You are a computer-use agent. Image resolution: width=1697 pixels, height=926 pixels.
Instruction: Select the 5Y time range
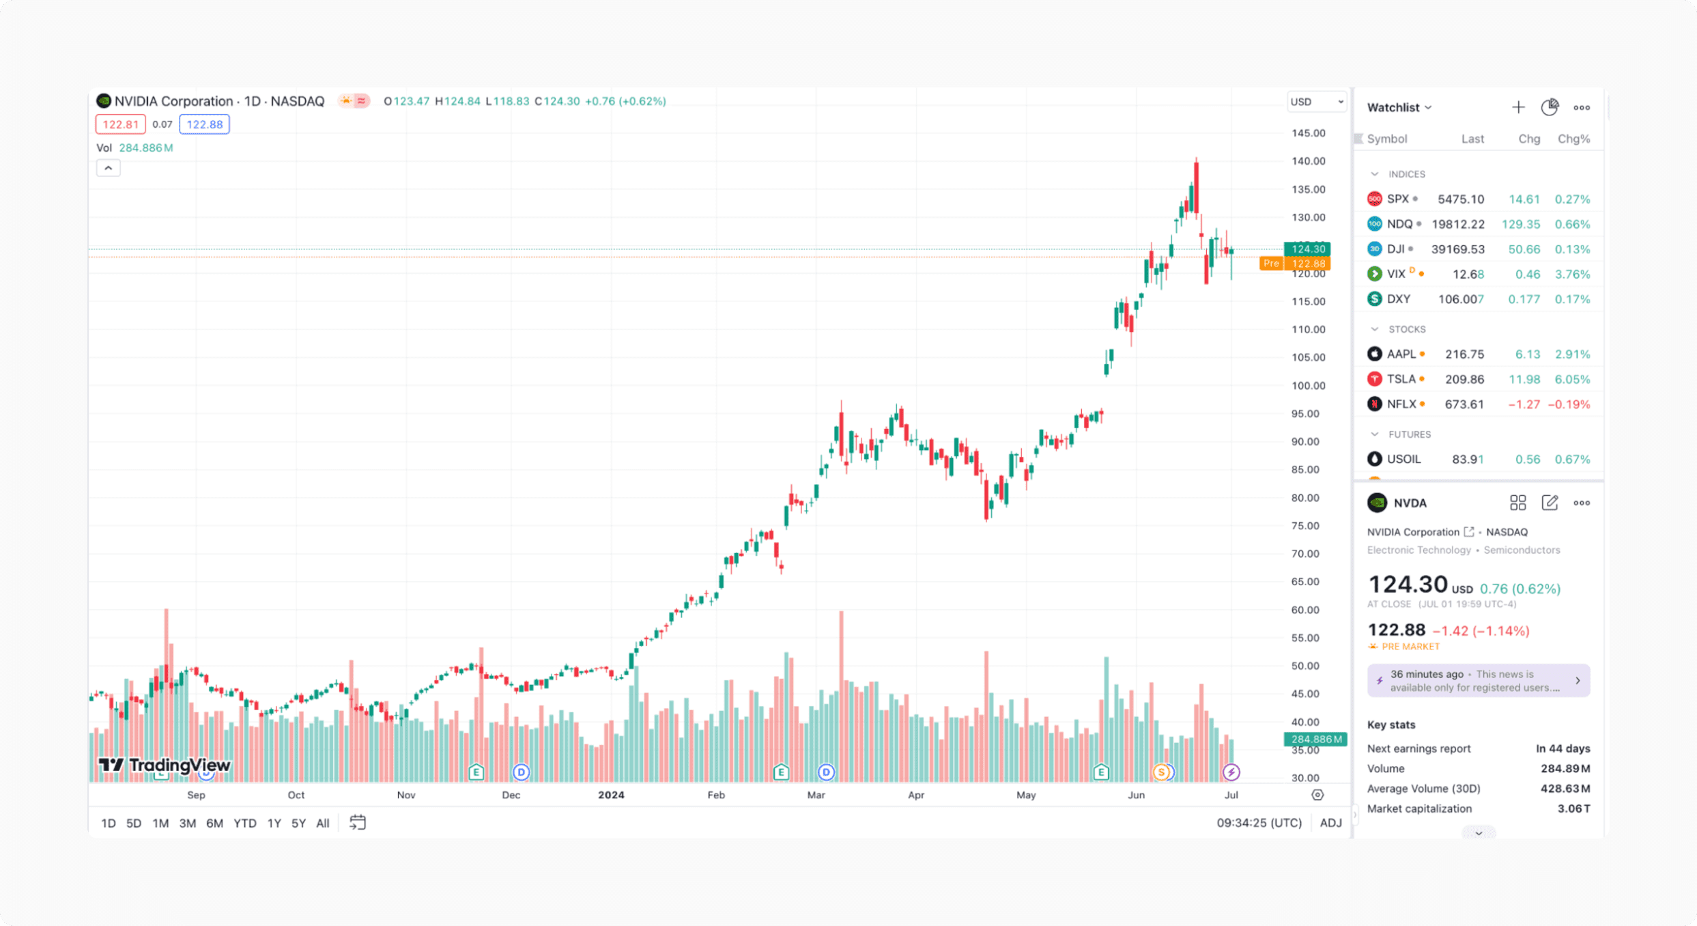point(298,823)
